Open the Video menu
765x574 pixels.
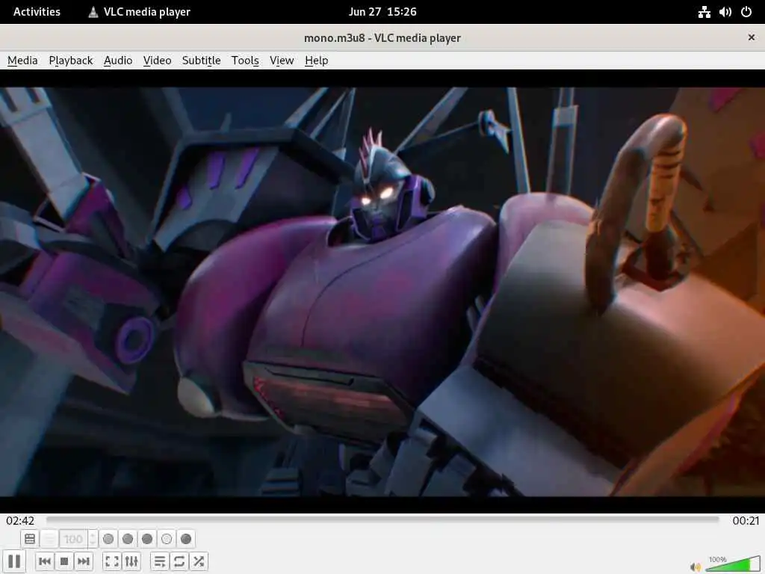coord(157,61)
